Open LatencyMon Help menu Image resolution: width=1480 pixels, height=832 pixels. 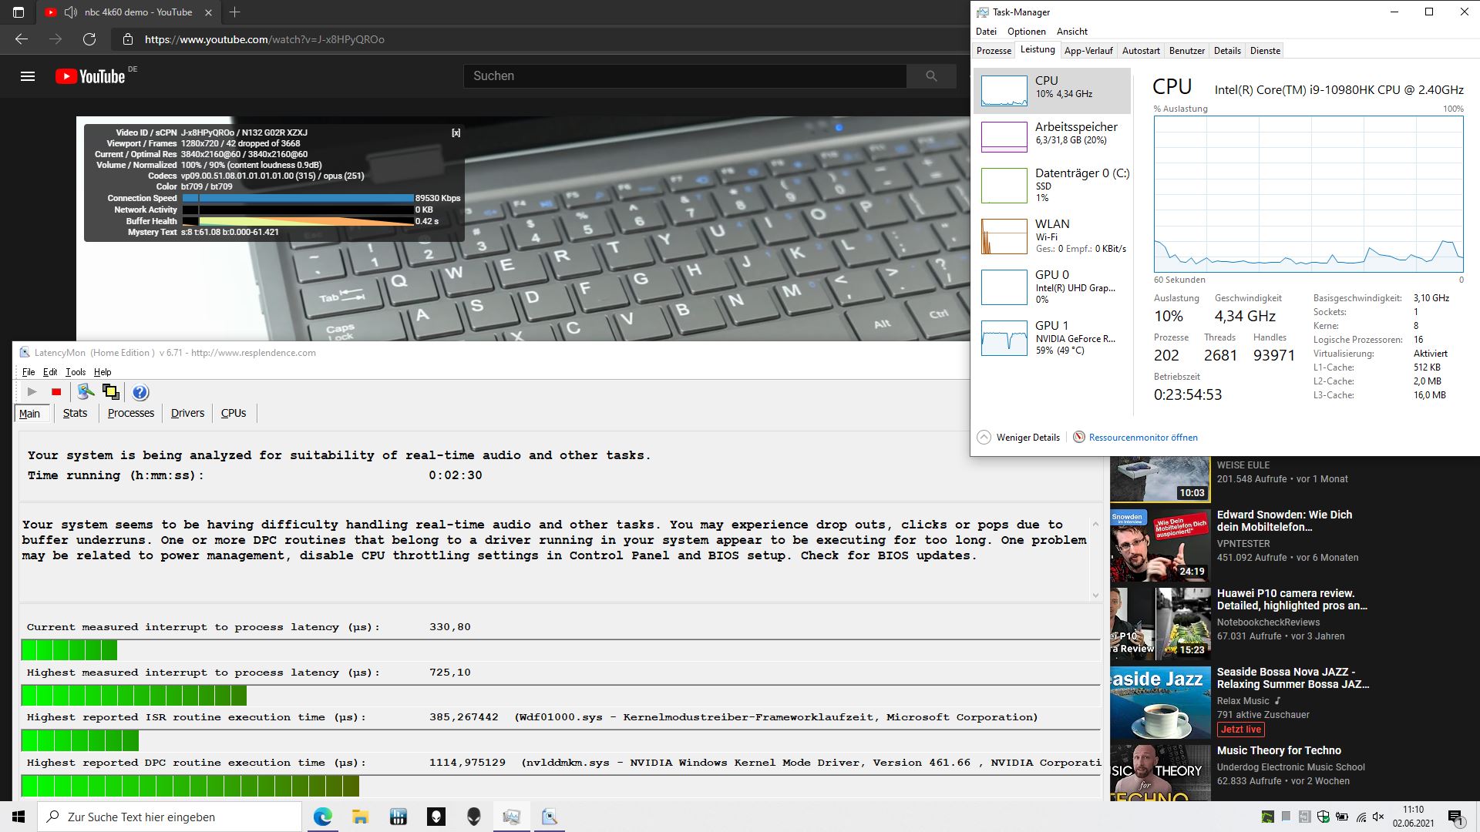(103, 372)
